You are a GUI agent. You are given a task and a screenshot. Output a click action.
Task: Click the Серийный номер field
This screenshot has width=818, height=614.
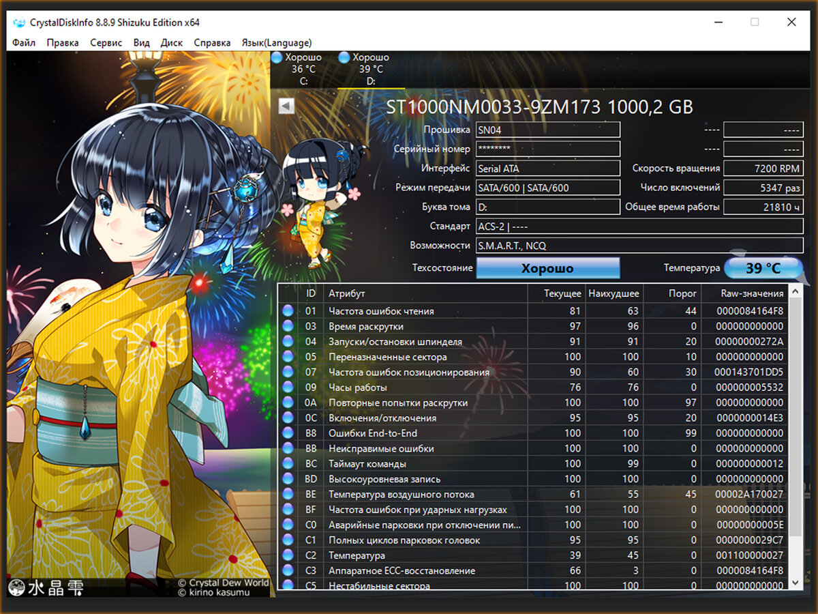coord(548,149)
